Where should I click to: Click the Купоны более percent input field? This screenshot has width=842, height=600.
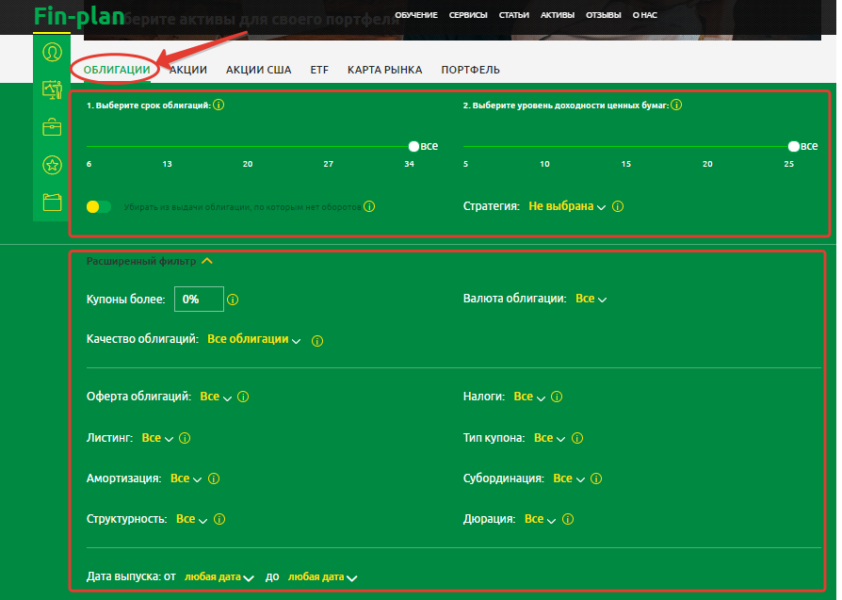(199, 299)
